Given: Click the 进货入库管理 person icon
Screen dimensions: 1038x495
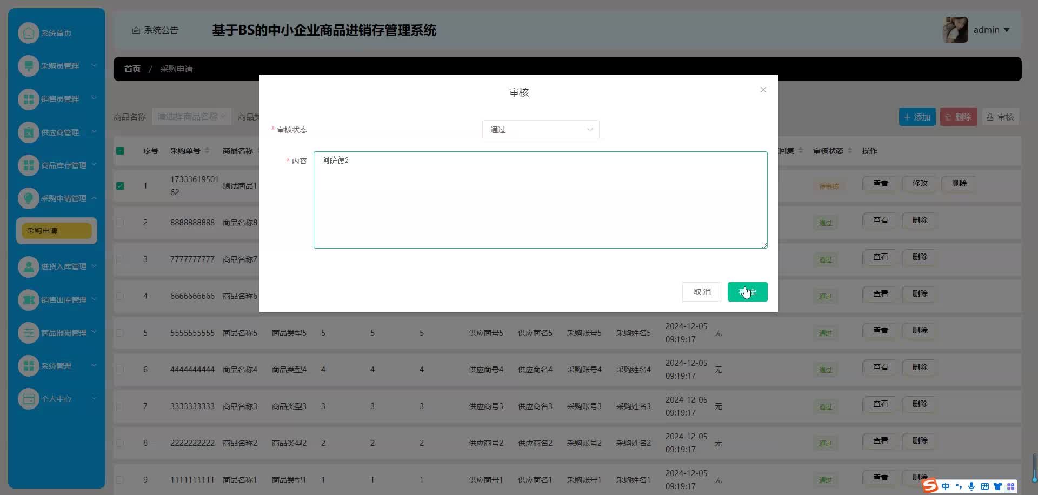Looking at the screenshot, I should click(28, 266).
